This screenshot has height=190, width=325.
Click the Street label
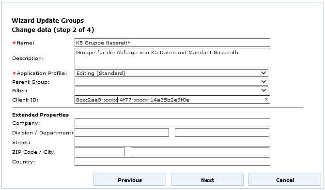click(x=21, y=143)
